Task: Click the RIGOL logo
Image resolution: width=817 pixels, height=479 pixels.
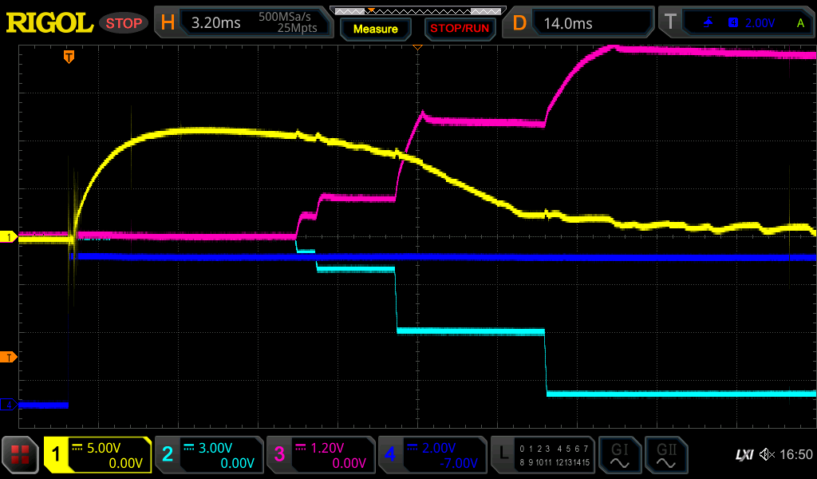Action: pyautogui.click(x=49, y=23)
